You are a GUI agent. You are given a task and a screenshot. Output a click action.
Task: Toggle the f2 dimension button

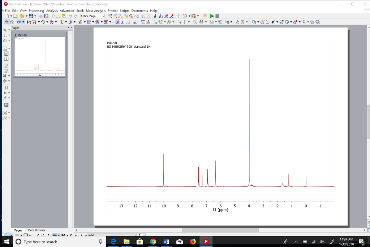pyautogui.click(x=12, y=22)
